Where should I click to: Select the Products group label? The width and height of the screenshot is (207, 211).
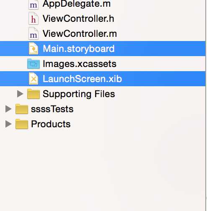51,124
